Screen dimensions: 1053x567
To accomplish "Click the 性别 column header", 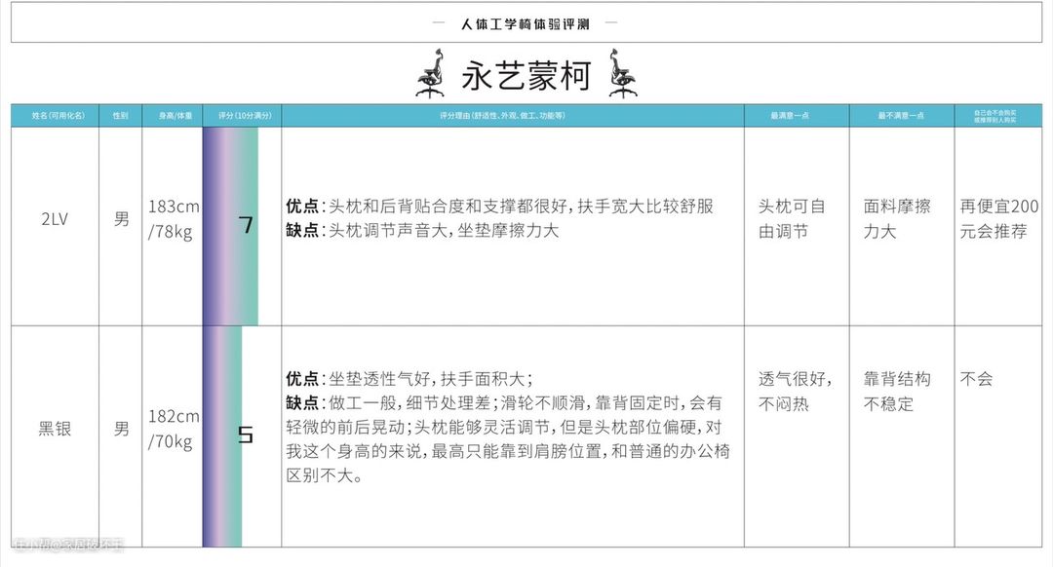I will coord(121,115).
